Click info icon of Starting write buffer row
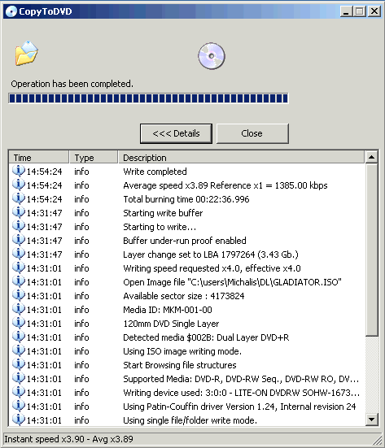 pos(19,212)
